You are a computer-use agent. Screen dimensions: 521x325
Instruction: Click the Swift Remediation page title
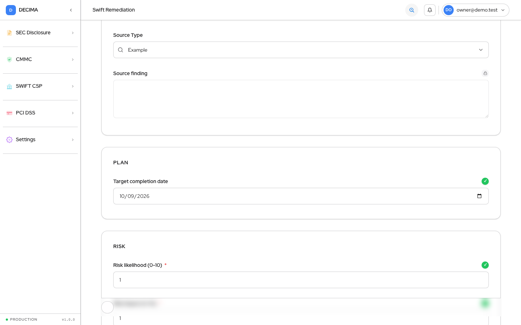pyautogui.click(x=114, y=10)
